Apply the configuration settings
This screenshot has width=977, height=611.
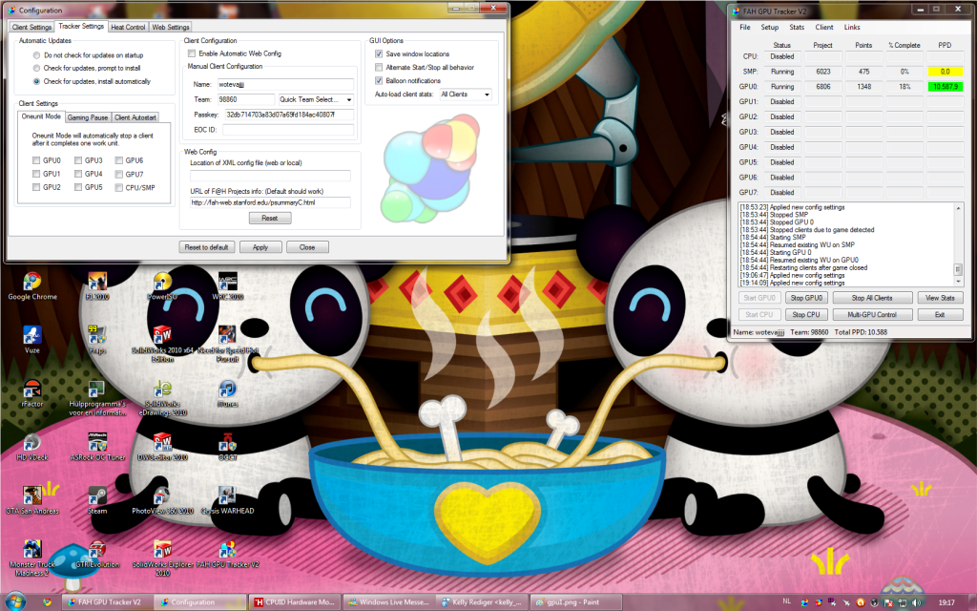(x=260, y=247)
